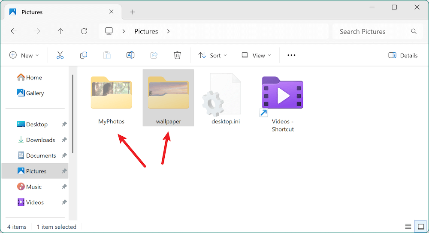Refresh the Pictures folder view
429x233 pixels.
pos(84,31)
